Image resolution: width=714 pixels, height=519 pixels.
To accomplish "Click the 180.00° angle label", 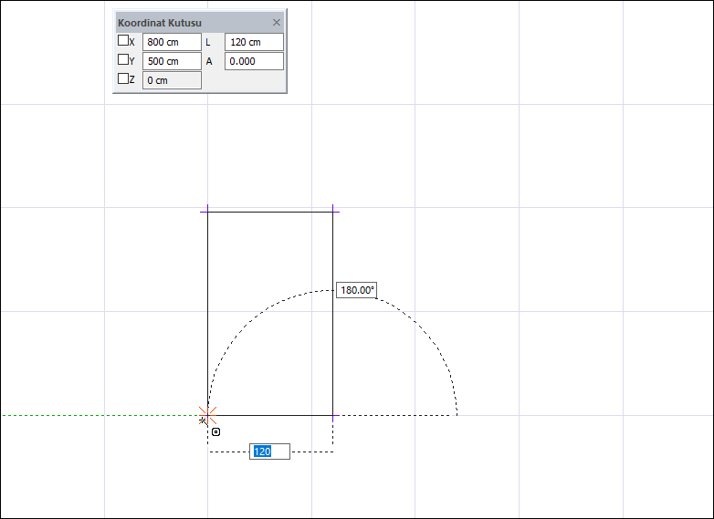I will [356, 290].
